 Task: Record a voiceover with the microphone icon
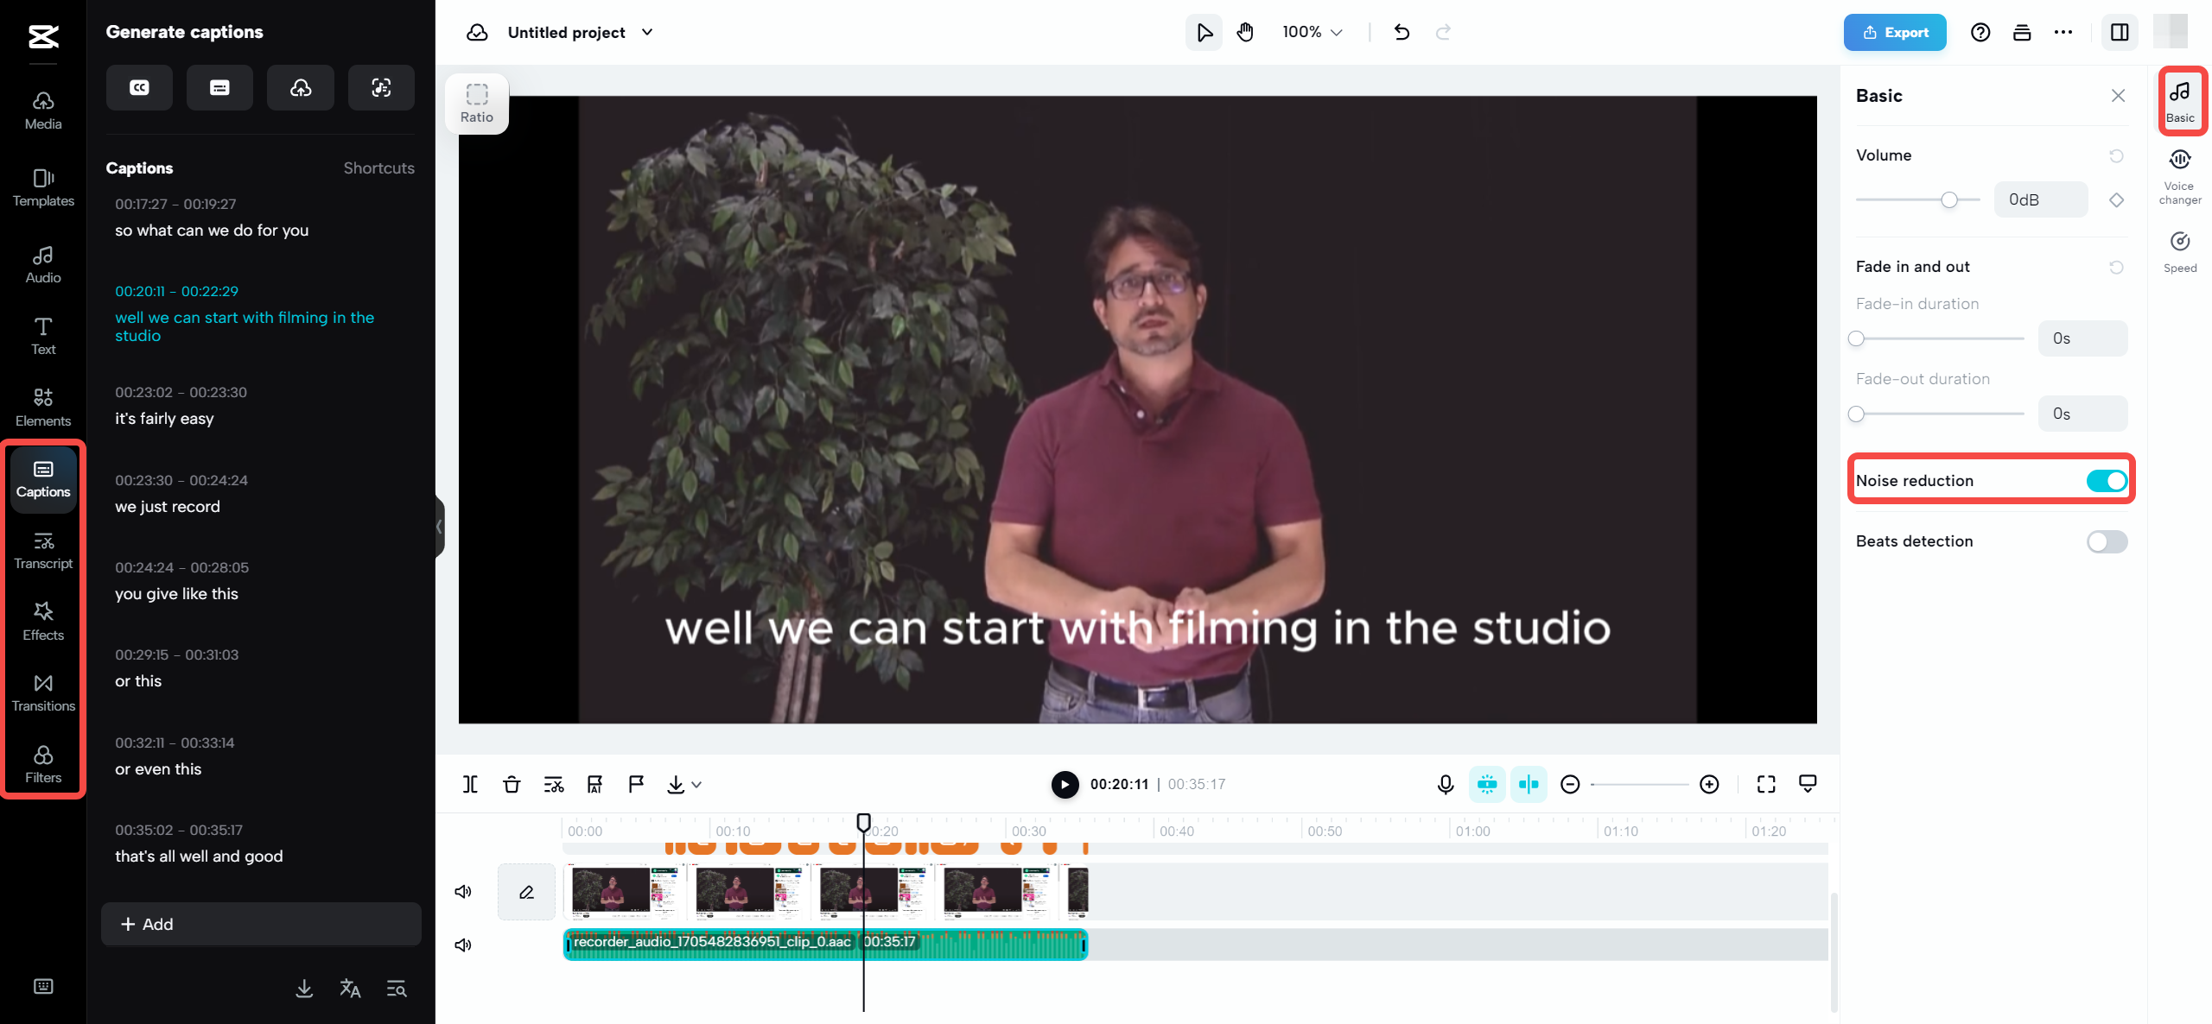(1444, 784)
